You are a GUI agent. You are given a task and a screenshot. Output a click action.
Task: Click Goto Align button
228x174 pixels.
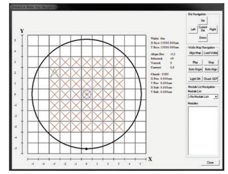click(211, 69)
